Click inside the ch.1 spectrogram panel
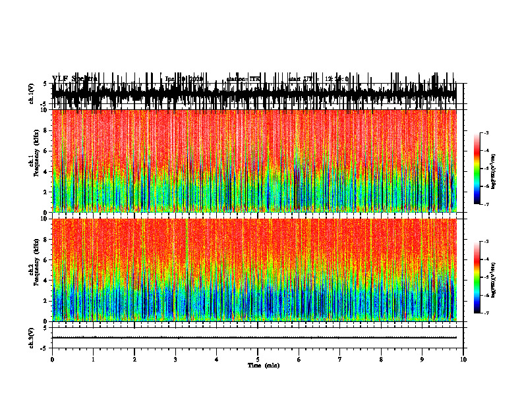The height and width of the screenshot is (403, 522). (x=254, y=161)
